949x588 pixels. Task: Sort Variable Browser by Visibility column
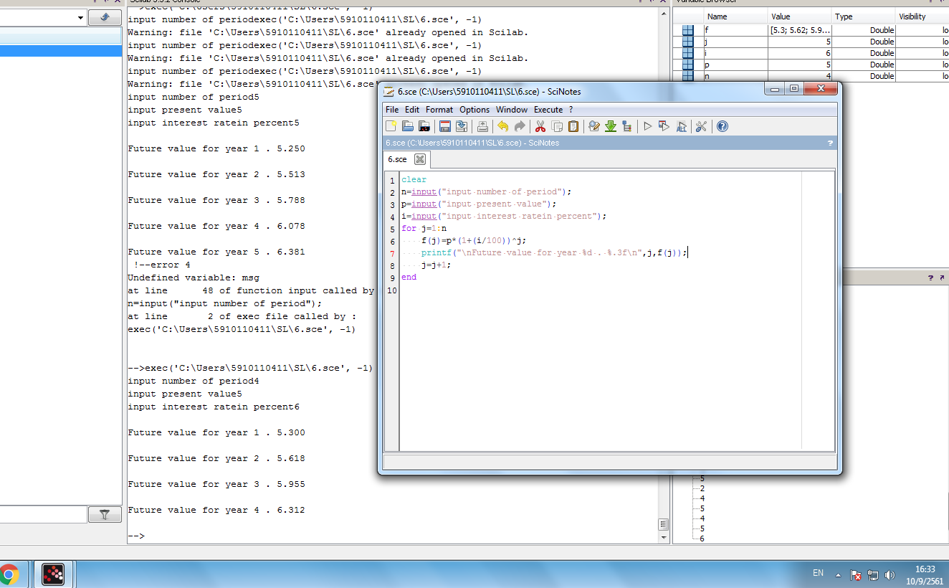922,16
